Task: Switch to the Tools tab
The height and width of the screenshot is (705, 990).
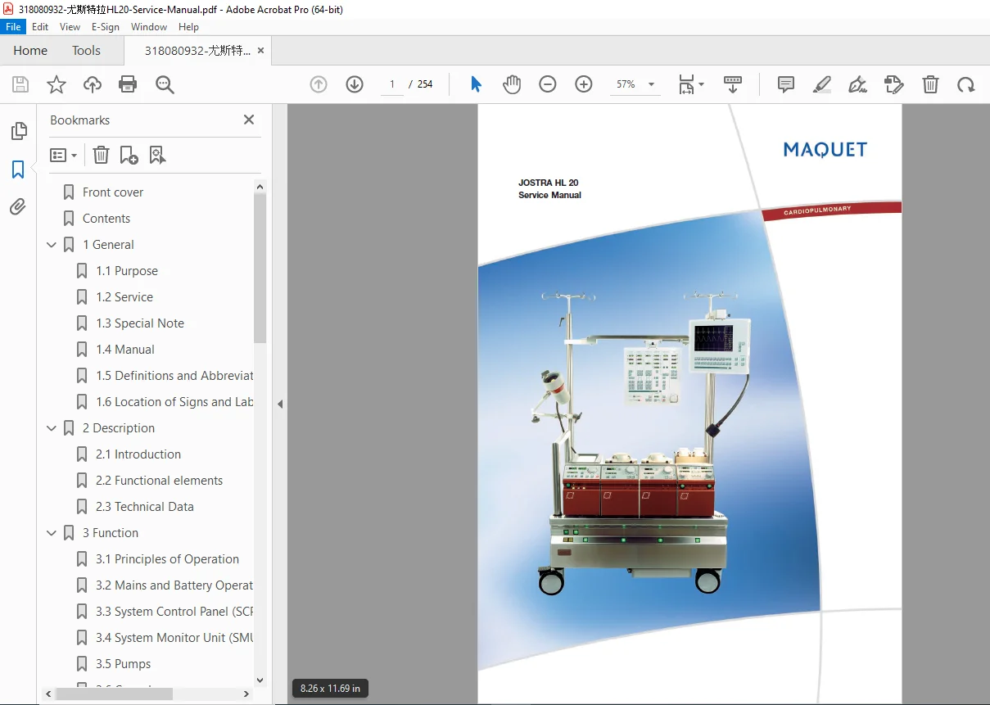Action: click(86, 50)
